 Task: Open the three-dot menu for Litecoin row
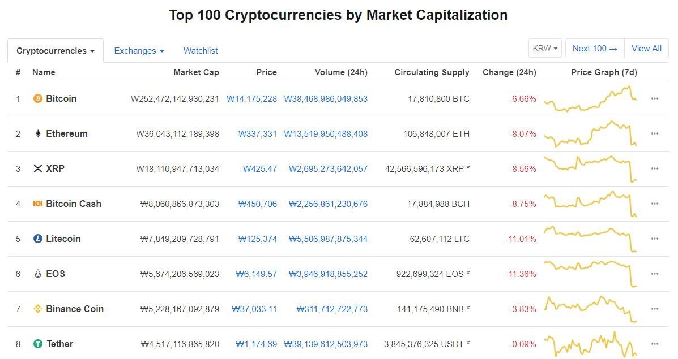[655, 239]
